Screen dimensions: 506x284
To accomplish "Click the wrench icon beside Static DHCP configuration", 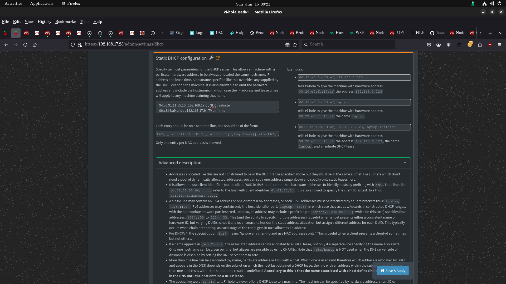I will (211, 58).
